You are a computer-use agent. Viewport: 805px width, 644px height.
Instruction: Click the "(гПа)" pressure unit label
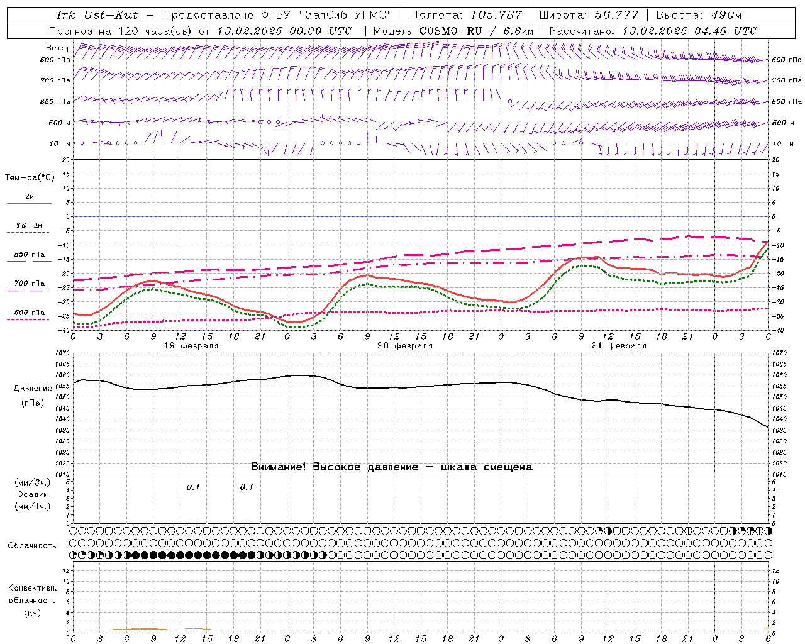coord(33,402)
